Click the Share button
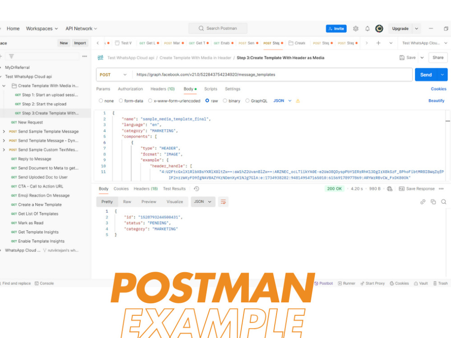This screenshot has height=338, width=451. click(438, 58)
